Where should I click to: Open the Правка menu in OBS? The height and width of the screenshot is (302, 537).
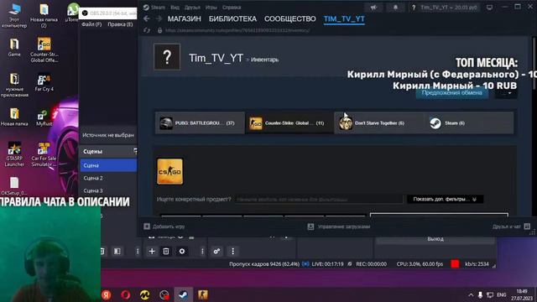point(120,24)
